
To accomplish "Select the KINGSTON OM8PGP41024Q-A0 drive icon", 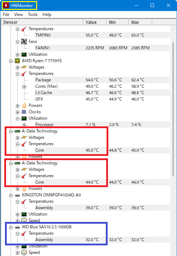I will [17, 195].
